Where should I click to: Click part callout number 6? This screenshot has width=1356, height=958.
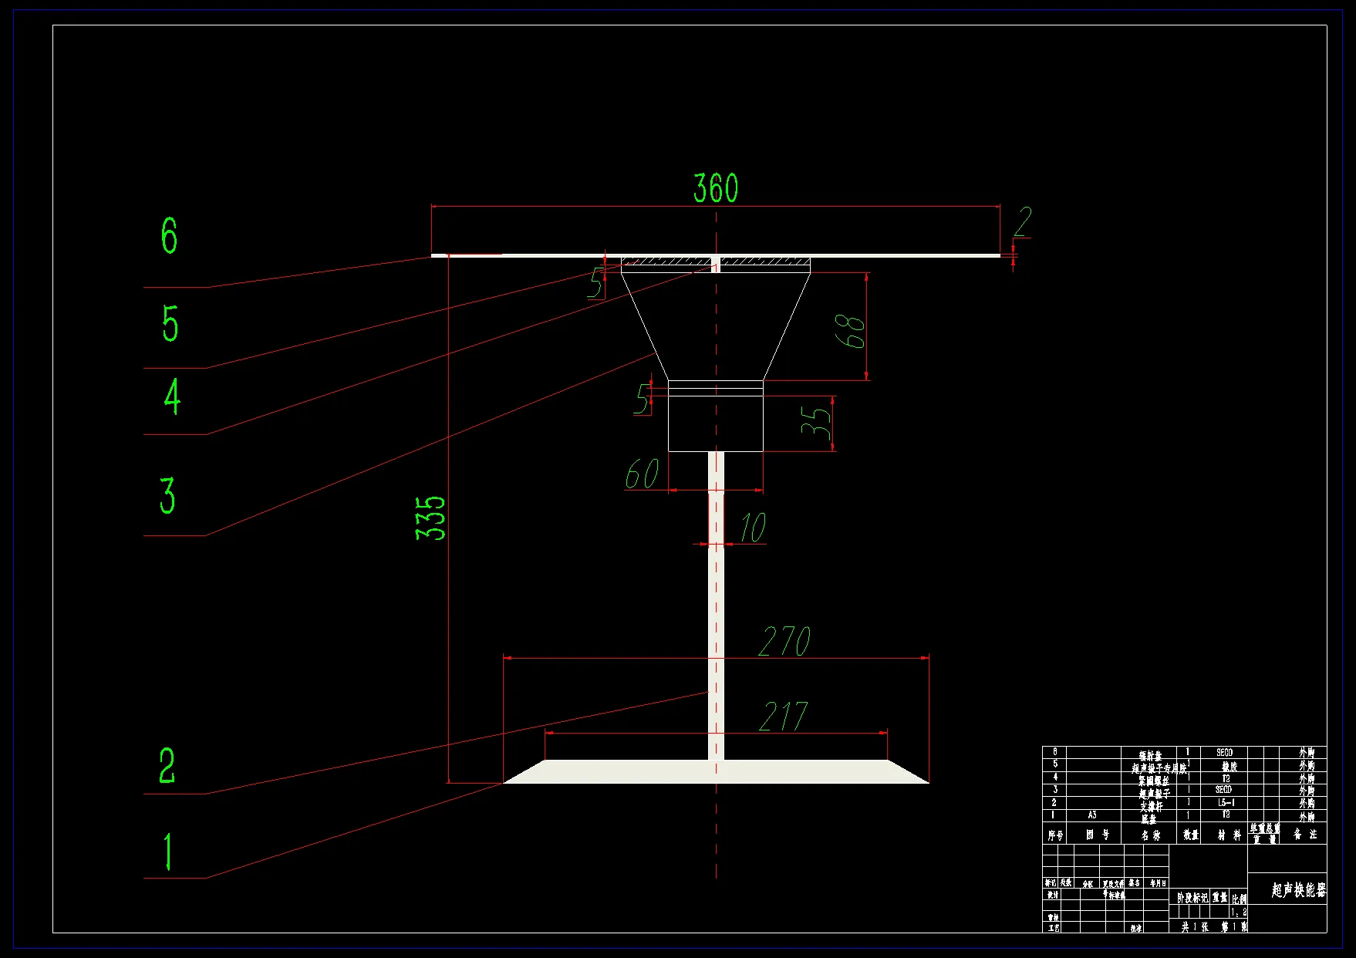[x=169, y=235]
